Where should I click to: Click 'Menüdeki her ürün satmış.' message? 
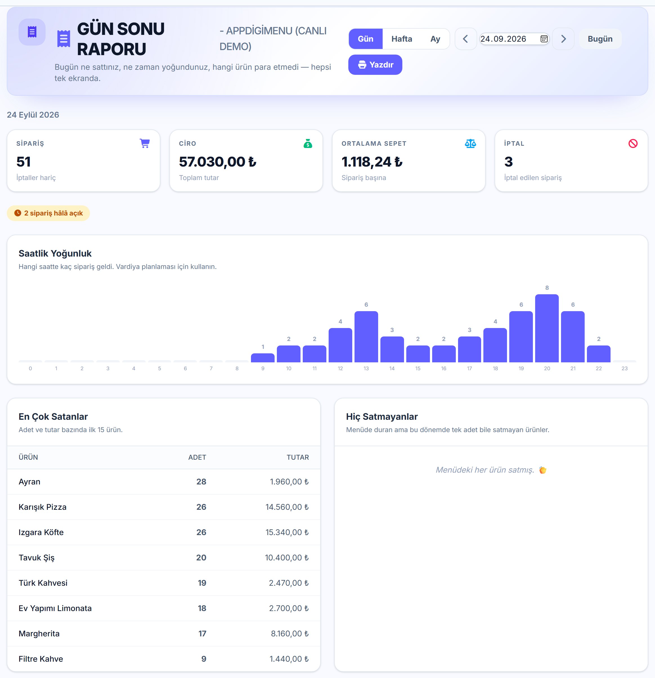[x=485, y=470]
